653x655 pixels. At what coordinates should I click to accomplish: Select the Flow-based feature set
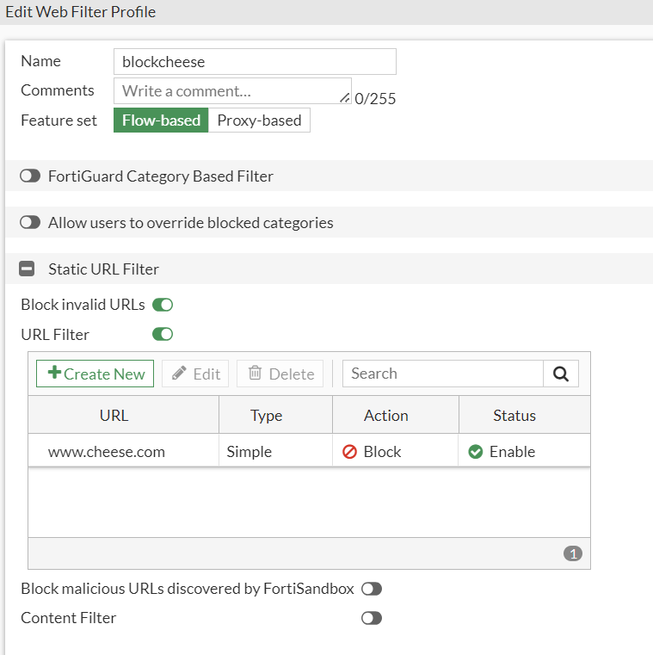[161, 120]
